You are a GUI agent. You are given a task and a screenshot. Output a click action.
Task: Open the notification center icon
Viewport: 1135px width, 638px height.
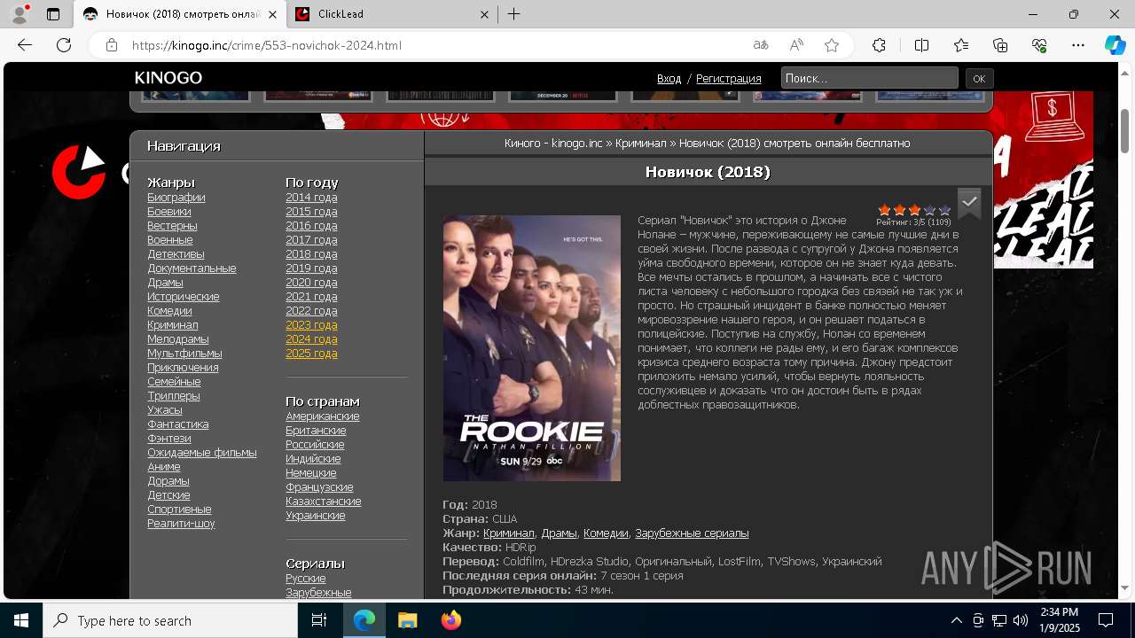(x=1106, y=620)
